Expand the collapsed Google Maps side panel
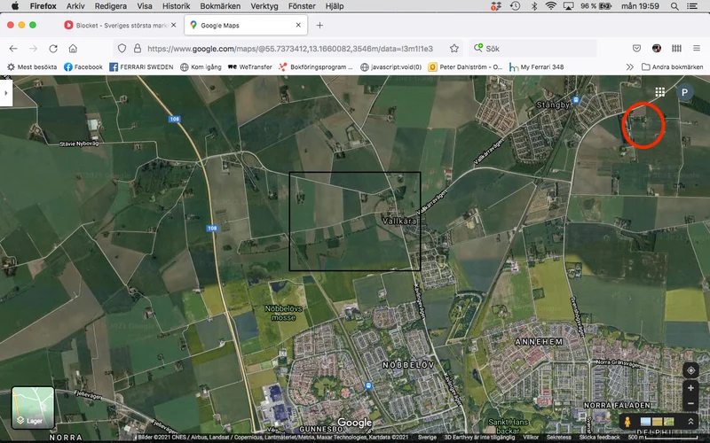The height and width of the screenshot is (443, 710). coord(5,92)
